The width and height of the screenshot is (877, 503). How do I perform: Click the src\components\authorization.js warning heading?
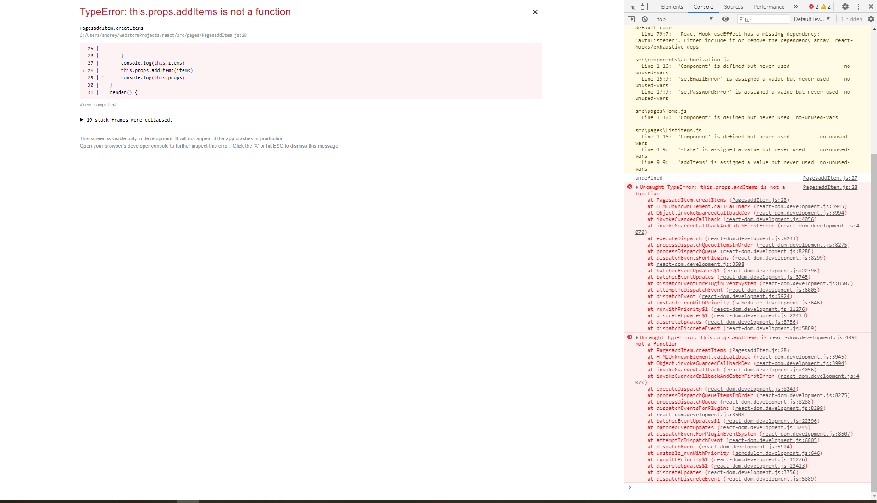[x=682, y=60]
